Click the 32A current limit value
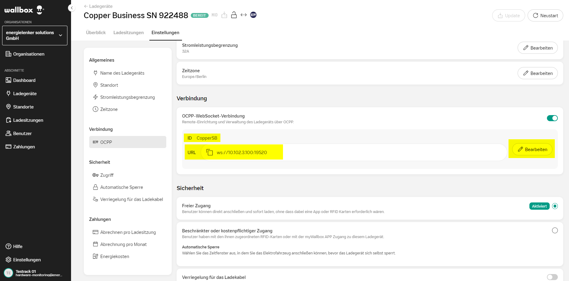 [x=186, y=51]
